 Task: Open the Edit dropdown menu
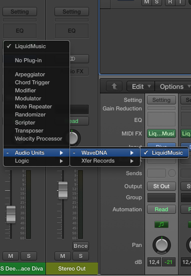[140, 86]
